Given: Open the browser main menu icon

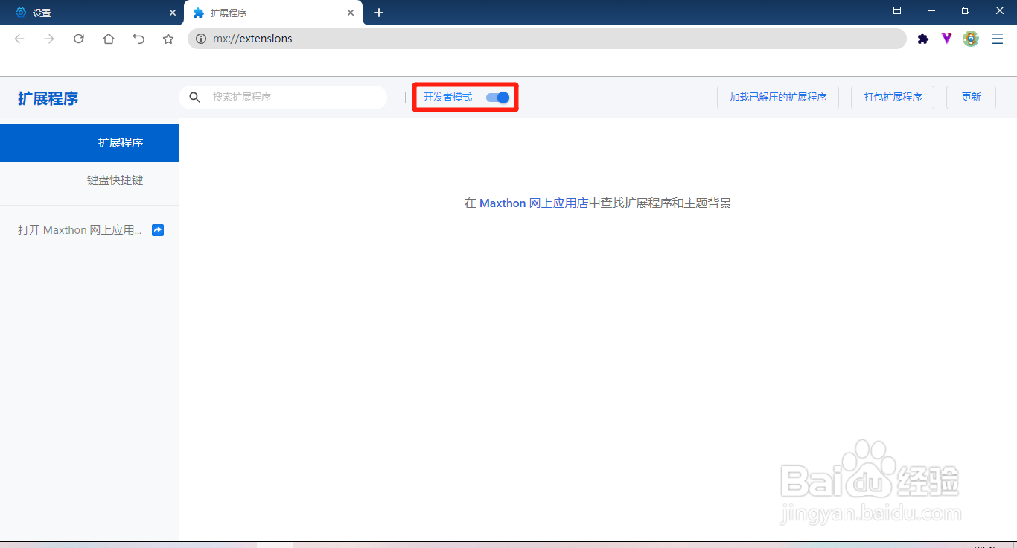Looking at the screenshot, I should 998,39.
